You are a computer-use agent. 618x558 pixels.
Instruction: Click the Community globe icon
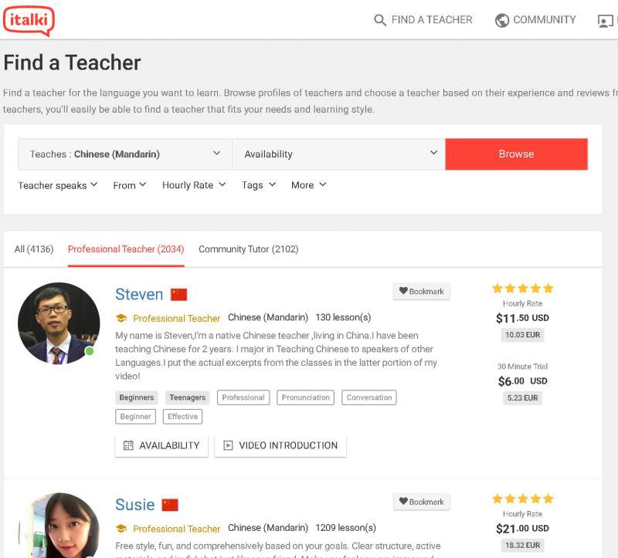point(501,20)
